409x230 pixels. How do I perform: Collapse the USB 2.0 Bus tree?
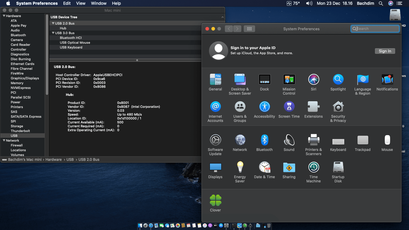pos(53,23)
